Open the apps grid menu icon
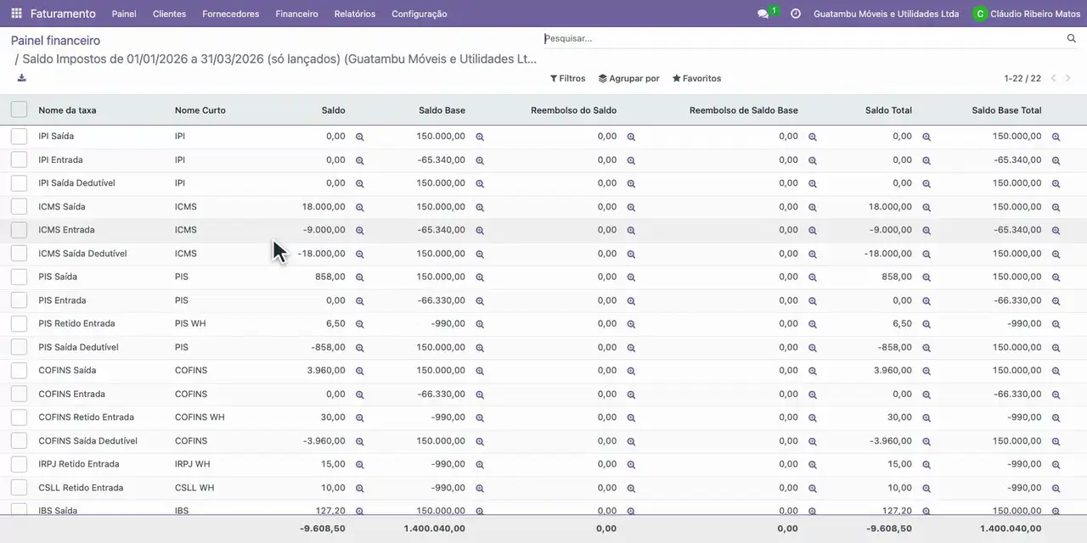The height and width of the screenshot is (543, 1087). [x=16, y=14]
